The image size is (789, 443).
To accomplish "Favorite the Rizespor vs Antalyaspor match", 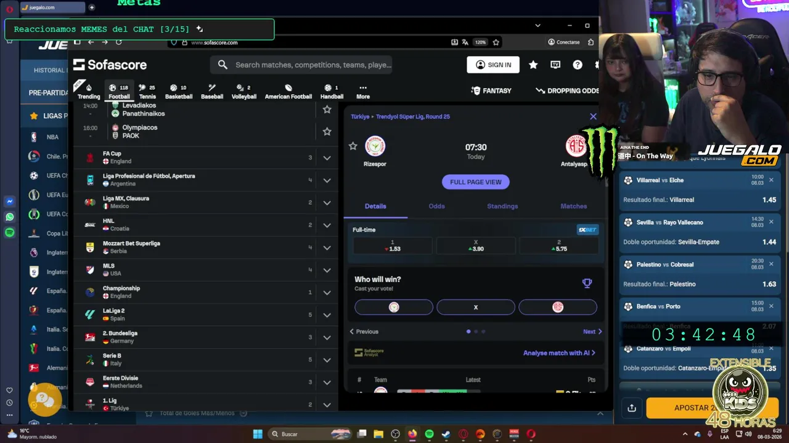I will pos(353,146).
